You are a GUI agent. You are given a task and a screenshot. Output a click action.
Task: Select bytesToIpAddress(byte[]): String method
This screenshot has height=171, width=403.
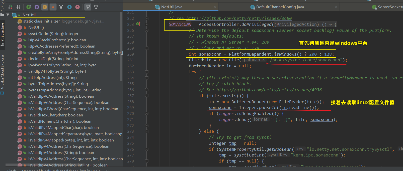click(58, 84)
